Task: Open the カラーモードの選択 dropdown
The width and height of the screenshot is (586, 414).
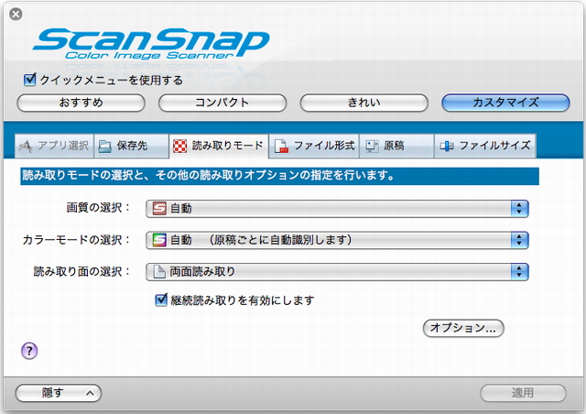Action: pyautogui.click(x=337, y=240)
